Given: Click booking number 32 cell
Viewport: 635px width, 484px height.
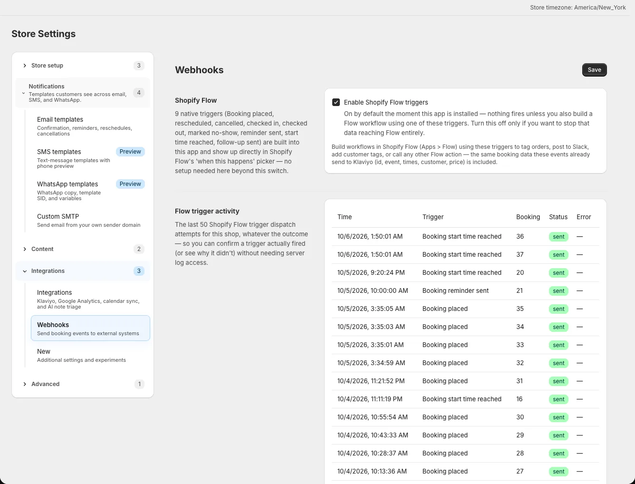Looking at the screenshot, I should tap(520, 363).
